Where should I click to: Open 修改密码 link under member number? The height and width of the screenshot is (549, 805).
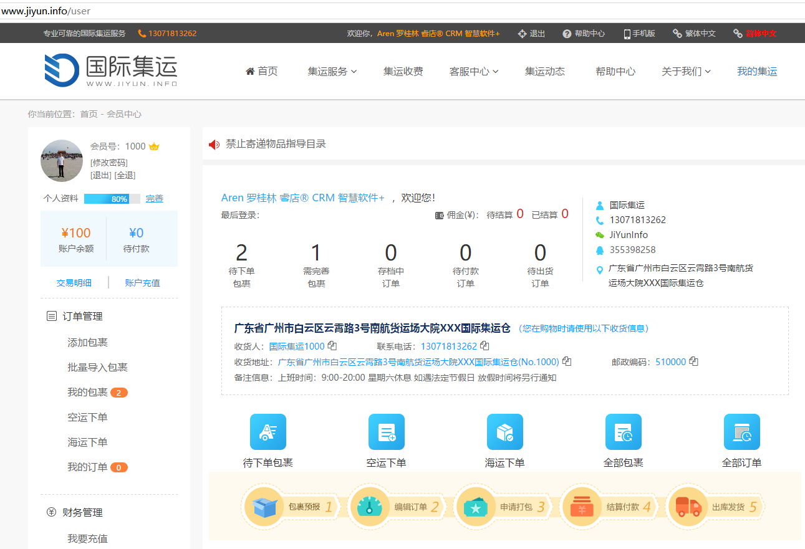click(109, 163)
